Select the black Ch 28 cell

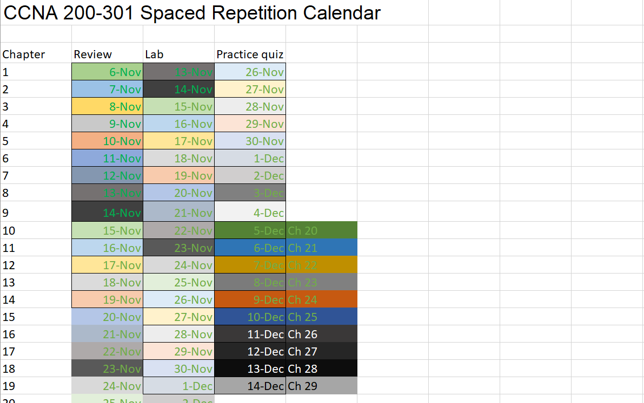click(321, 368)
